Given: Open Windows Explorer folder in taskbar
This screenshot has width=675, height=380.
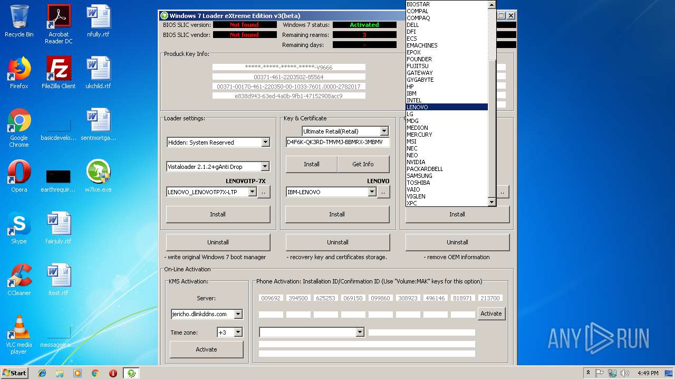Looking at the screenshot, I should [60, 373].
